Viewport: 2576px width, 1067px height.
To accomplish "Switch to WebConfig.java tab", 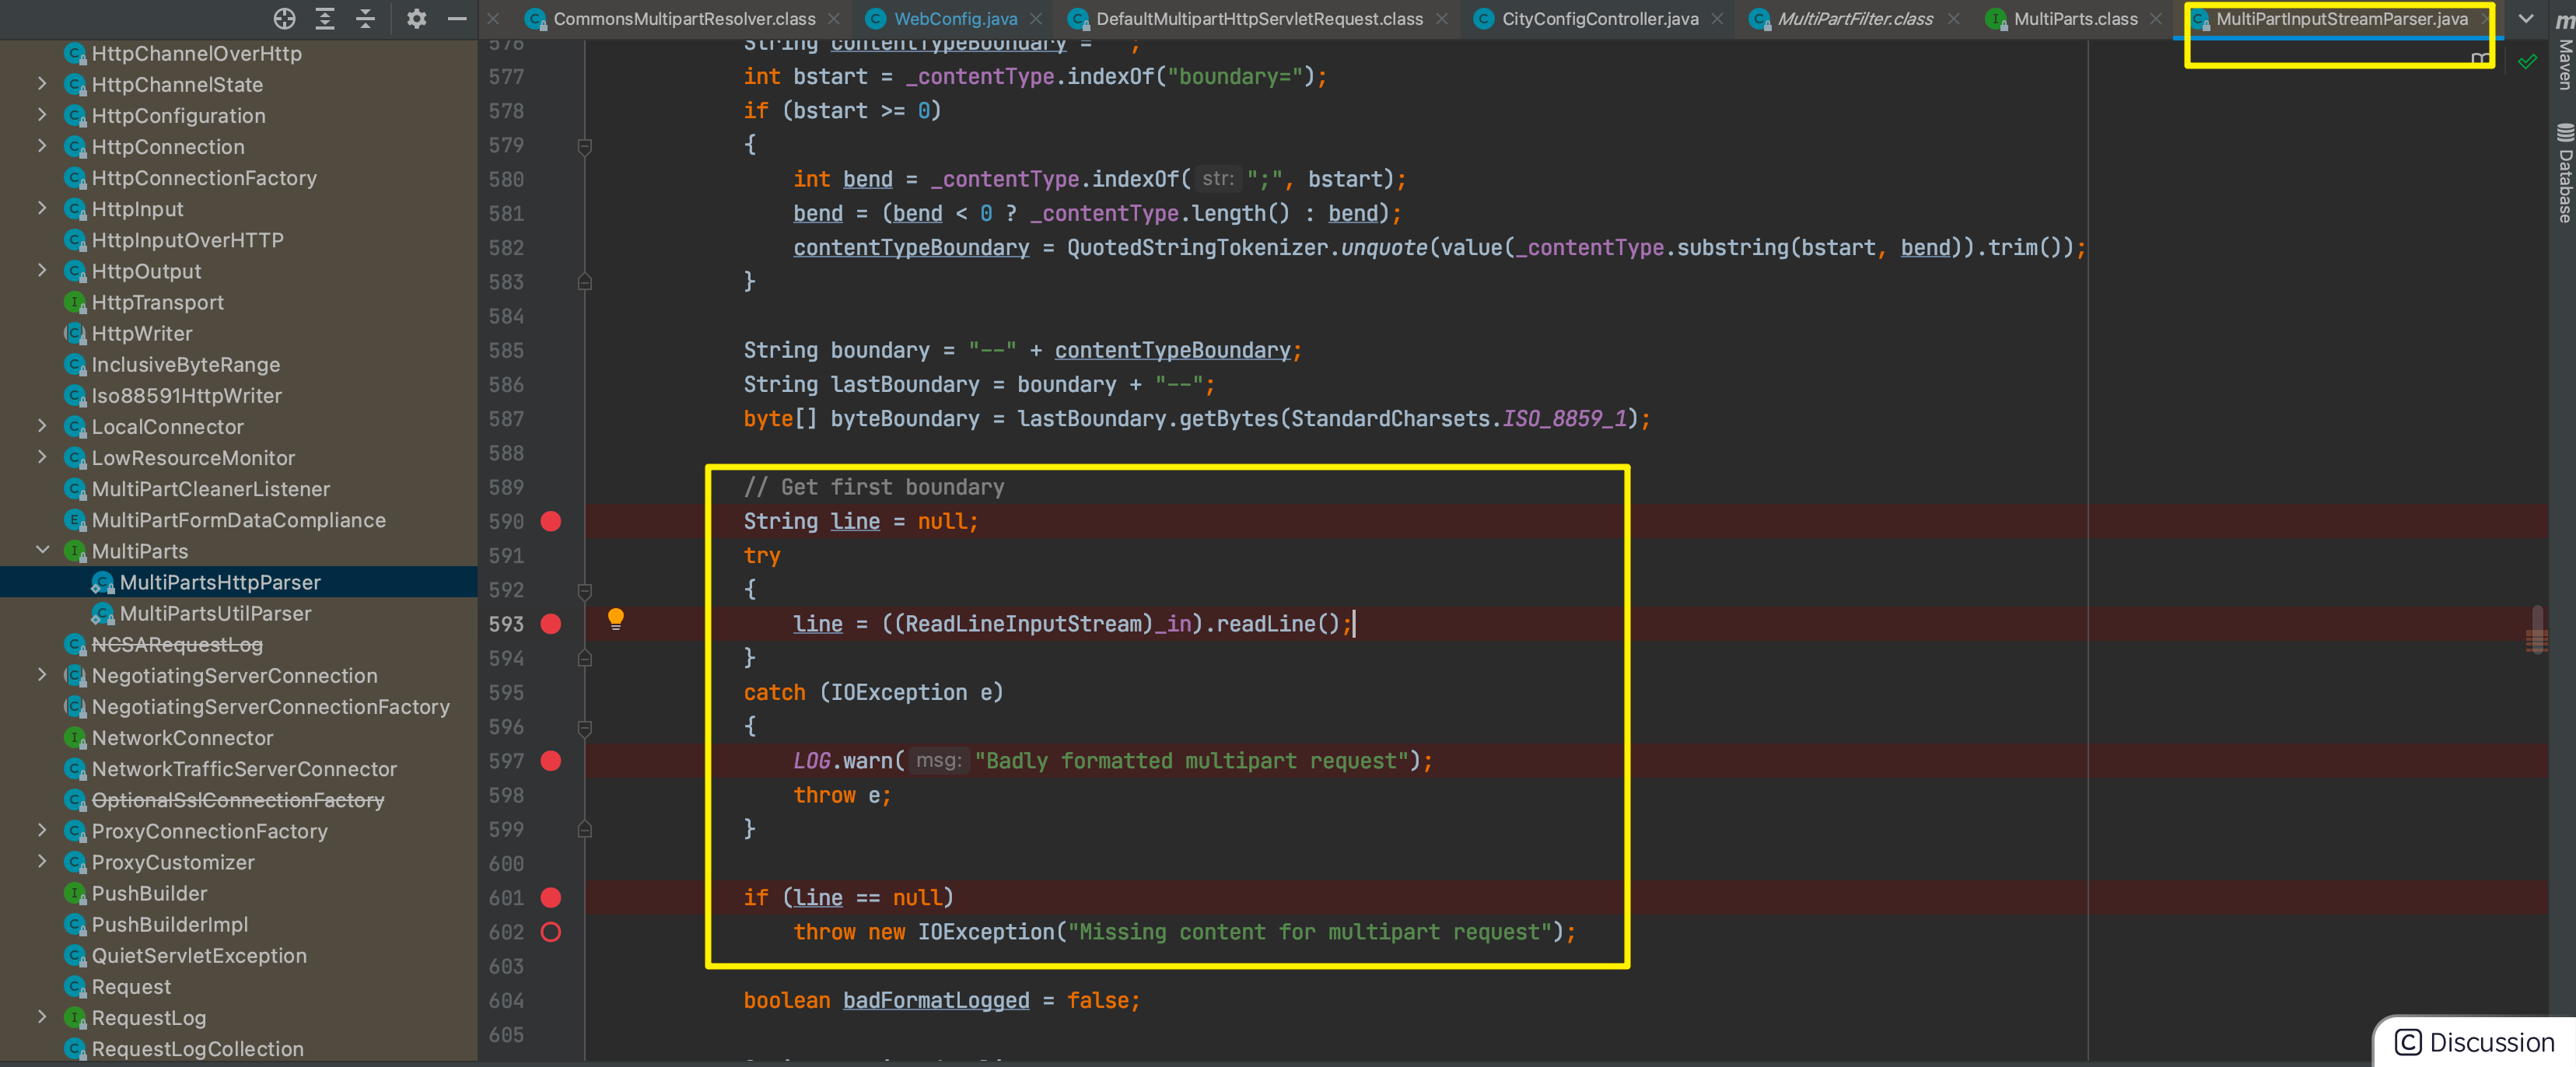I will [x=955, y=19].
